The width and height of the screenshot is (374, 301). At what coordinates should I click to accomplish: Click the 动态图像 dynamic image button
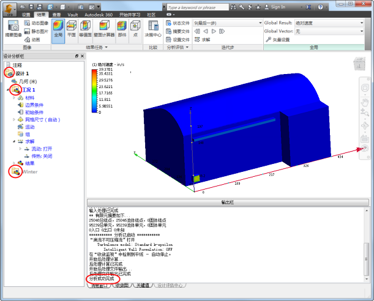pos(36,23)
